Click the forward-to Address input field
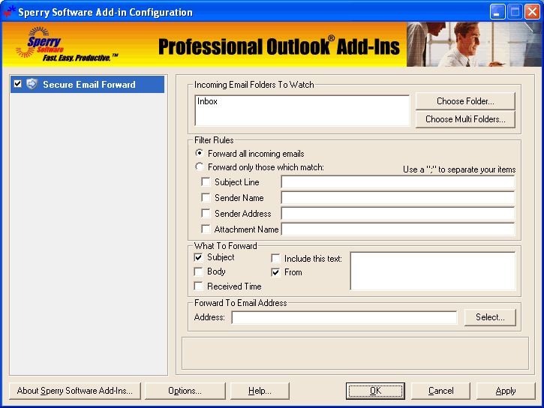Viewport: 544px width, 408px height. click(344, 317)
